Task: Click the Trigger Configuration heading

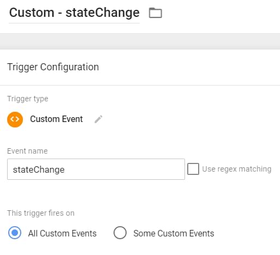Action: pyautogui.click(x=53, y=67)
